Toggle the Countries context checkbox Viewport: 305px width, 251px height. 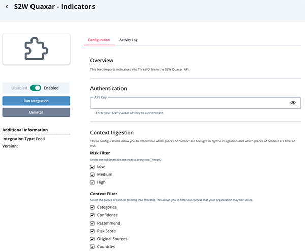92,247
